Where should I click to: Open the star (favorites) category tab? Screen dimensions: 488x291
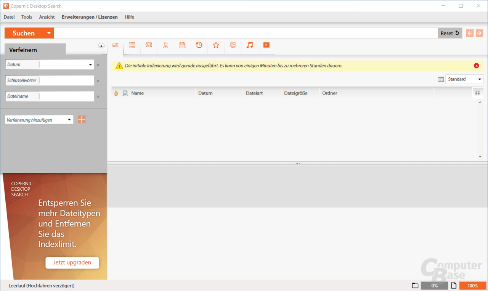click(216, 45)
